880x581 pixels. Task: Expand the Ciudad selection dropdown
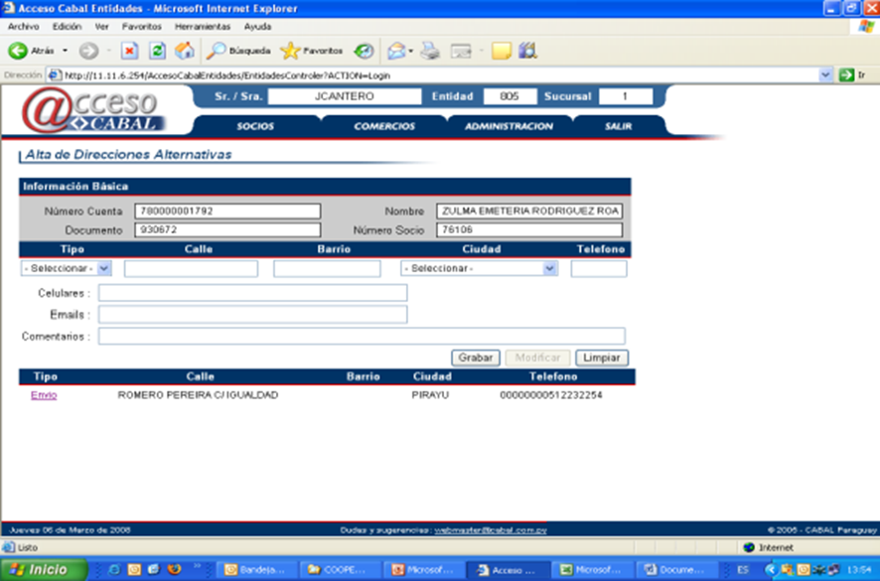click(x=549, y=268)
